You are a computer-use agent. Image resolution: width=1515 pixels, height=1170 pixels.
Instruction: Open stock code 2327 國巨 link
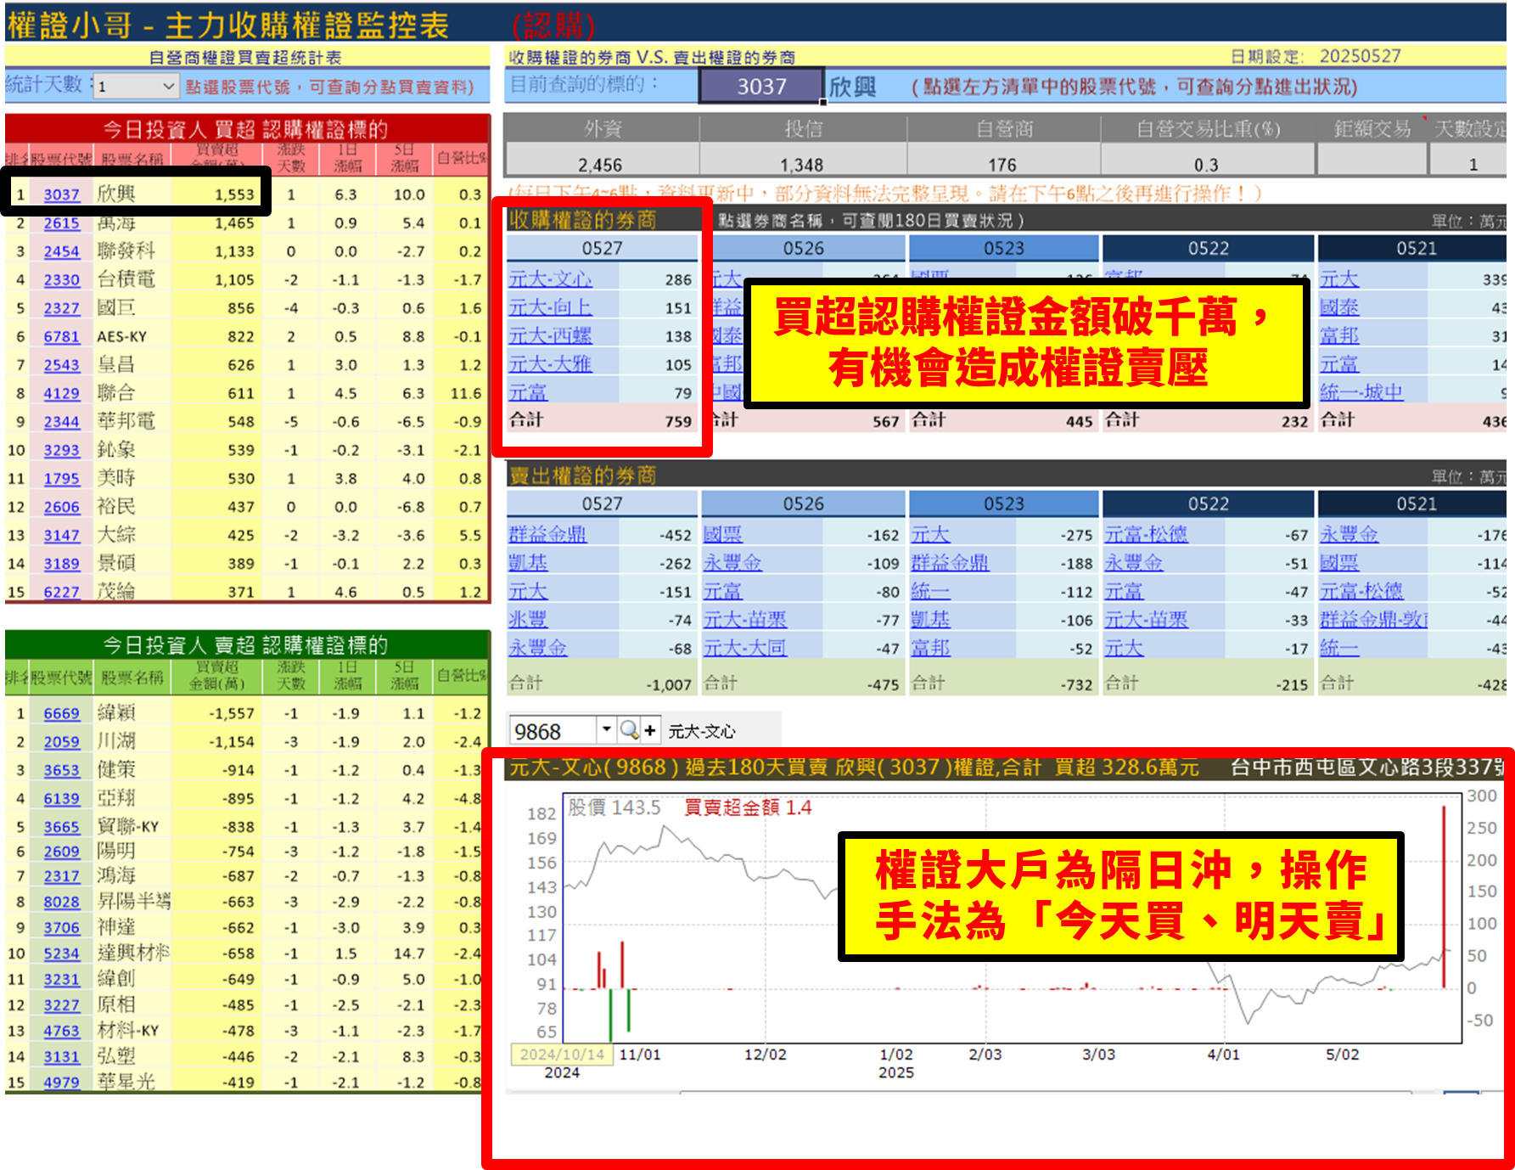[62, 308]
